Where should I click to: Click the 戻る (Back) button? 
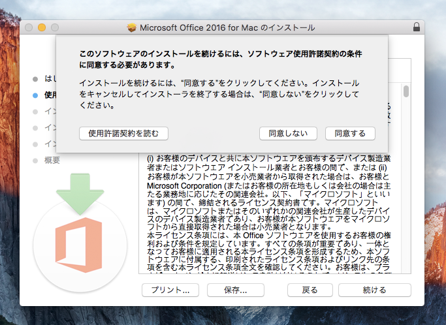(x=310, y=290)
